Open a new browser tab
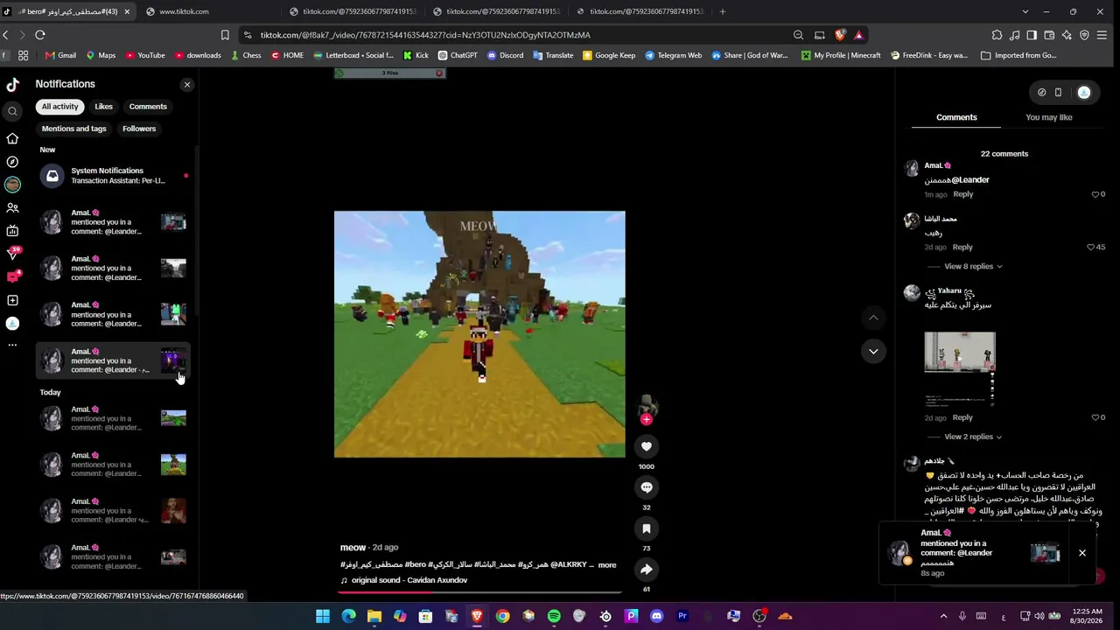1120x630 pixels. (x=722, y=11)
